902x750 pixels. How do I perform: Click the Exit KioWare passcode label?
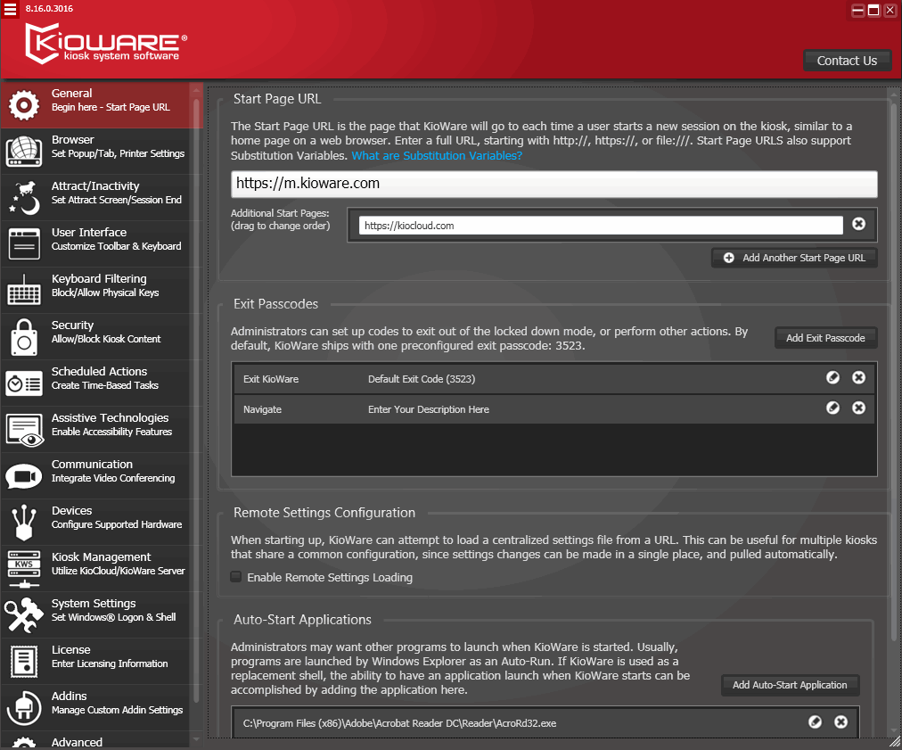(x=271, y=379)
